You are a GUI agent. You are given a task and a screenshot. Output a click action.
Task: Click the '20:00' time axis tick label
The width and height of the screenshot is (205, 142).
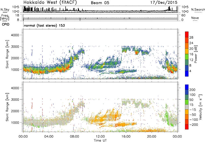[152, 137]
